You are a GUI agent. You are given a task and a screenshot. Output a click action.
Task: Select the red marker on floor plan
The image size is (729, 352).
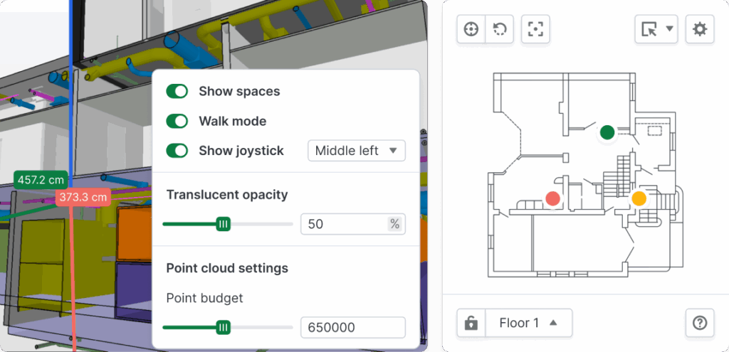tap(552, 198)
